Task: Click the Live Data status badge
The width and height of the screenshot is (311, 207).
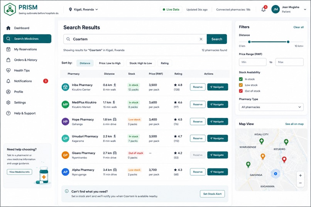Action: point(171,9)
